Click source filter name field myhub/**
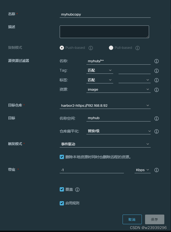The width and height of the screenshot is (171, 232). pos(119,61)
